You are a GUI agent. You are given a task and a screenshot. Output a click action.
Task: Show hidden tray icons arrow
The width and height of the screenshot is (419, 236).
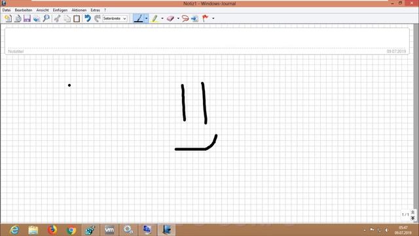point(365,230)
